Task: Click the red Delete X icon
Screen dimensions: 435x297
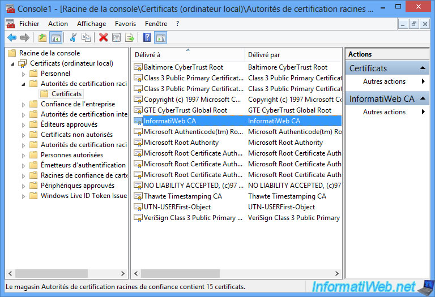Action: pos(104,37)
